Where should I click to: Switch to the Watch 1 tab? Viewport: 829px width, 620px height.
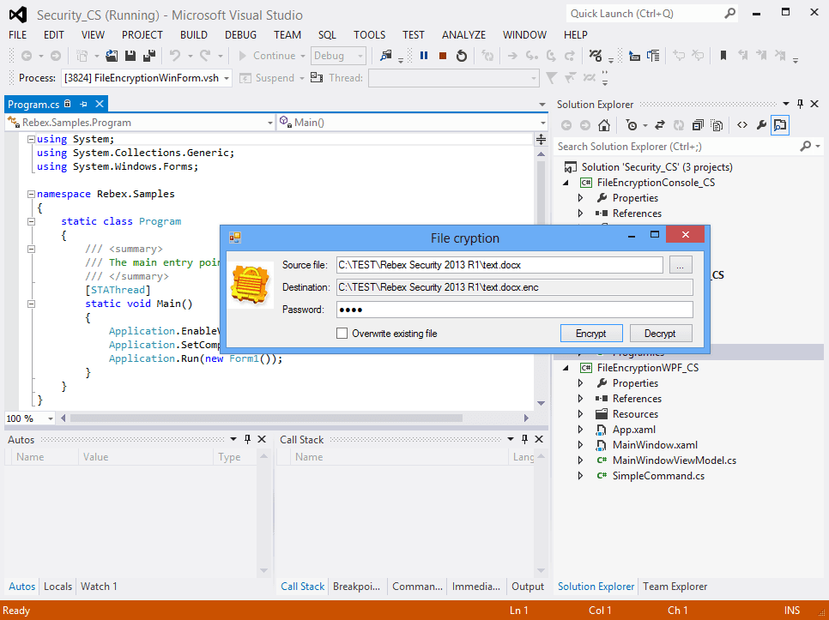99,587
